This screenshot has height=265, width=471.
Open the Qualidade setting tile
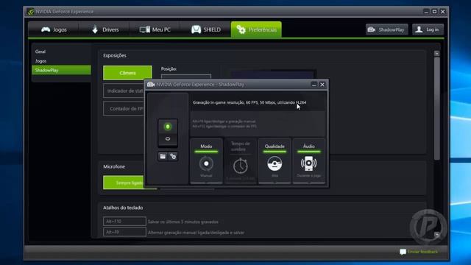point(275,160)
